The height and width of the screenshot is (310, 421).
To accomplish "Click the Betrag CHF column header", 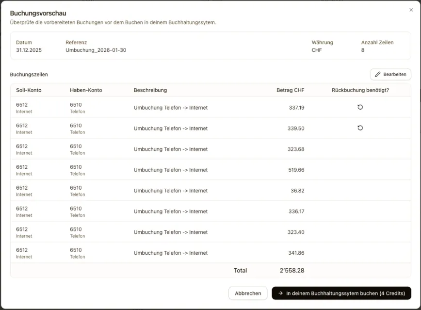I will (x=290, y=90).
